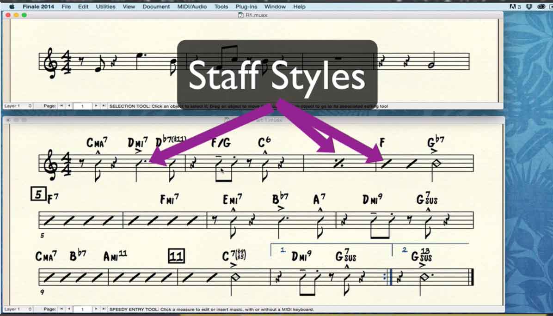Select the EMI7 chord symbol
The height and width of the screenshot is (316, 553).
[x=233, y=200]
